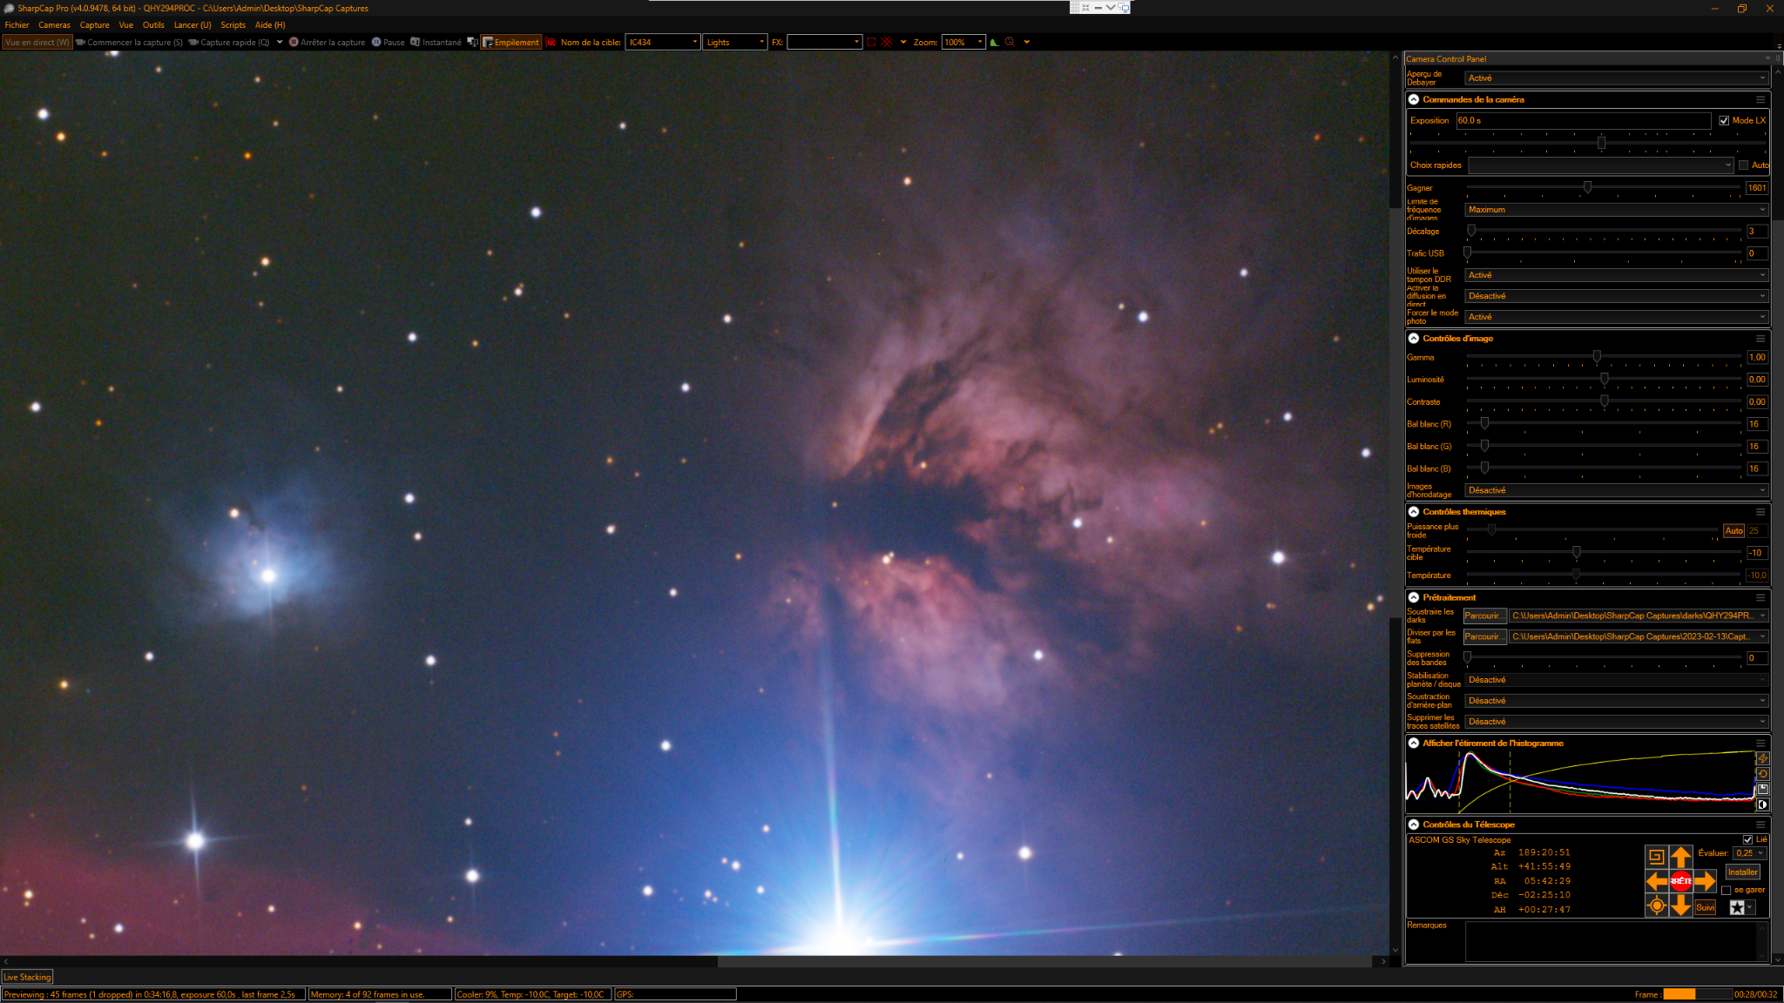This screenshot has width=1784, height=1003.
Task: Open the Fichier menu
Action: [x=17, y=25]
